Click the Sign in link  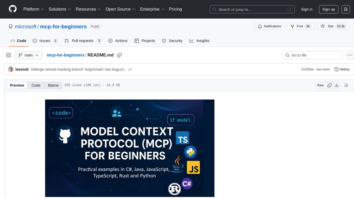click(x=307, y=9)
